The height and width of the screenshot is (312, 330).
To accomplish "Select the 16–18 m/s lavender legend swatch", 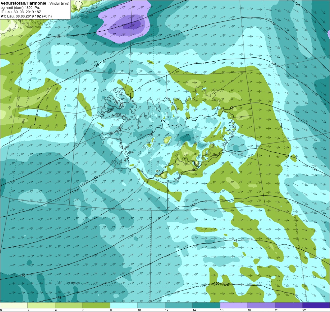I will pyautogui.click(x=234, y=305).
